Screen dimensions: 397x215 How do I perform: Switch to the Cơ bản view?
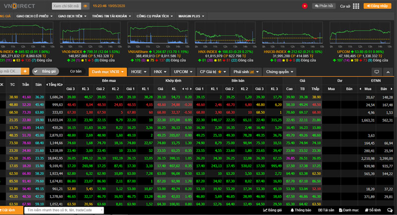76,72
